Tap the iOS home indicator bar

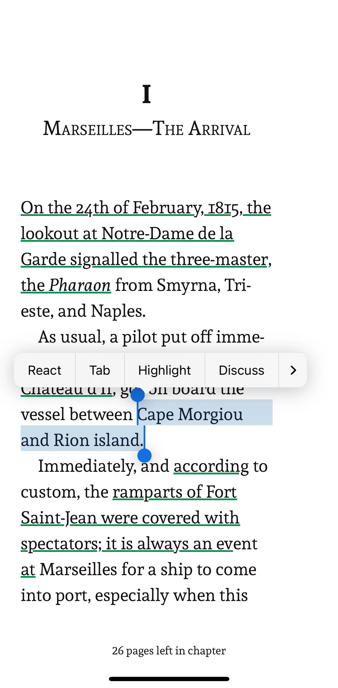(x=169, y=679)
